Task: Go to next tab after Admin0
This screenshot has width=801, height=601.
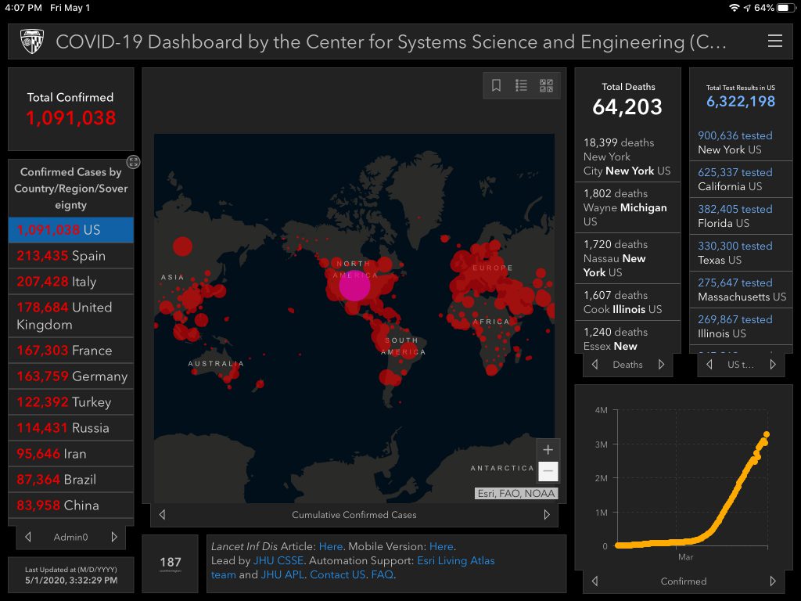Action: tap(114, 537)
